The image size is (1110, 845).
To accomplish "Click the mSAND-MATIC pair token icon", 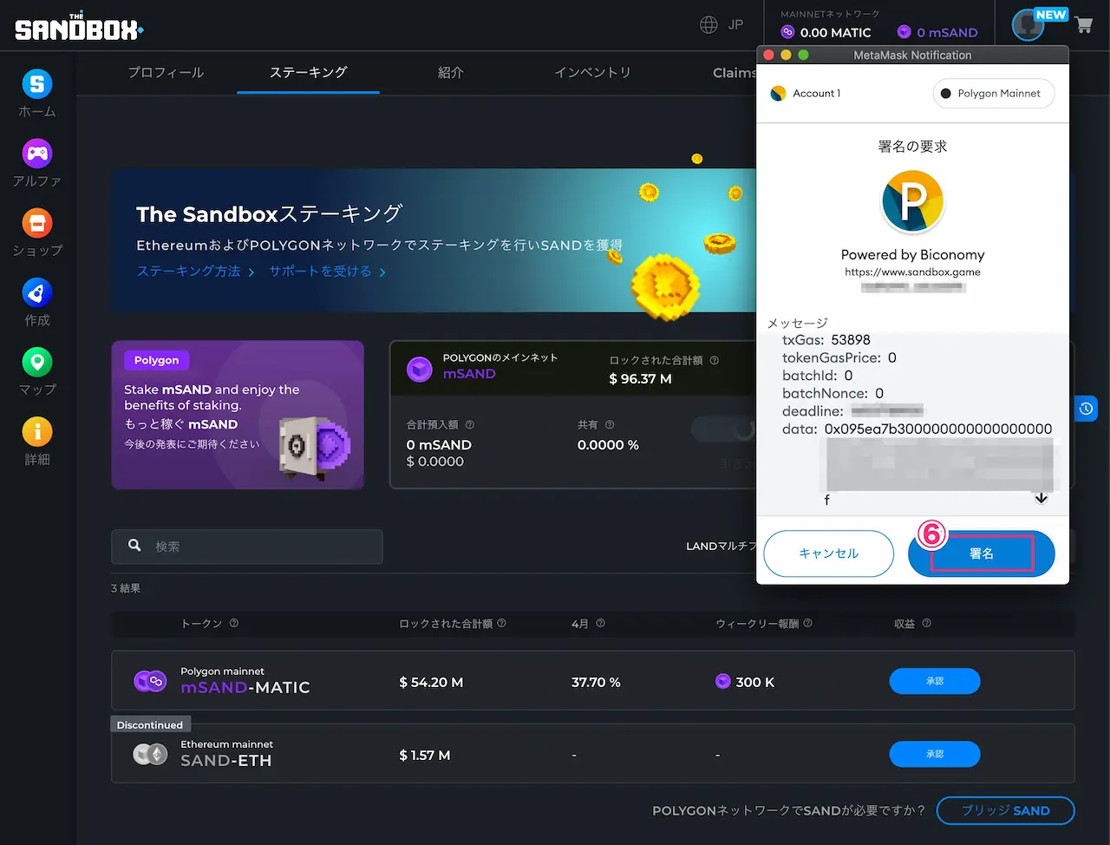I will pos(150,681).
